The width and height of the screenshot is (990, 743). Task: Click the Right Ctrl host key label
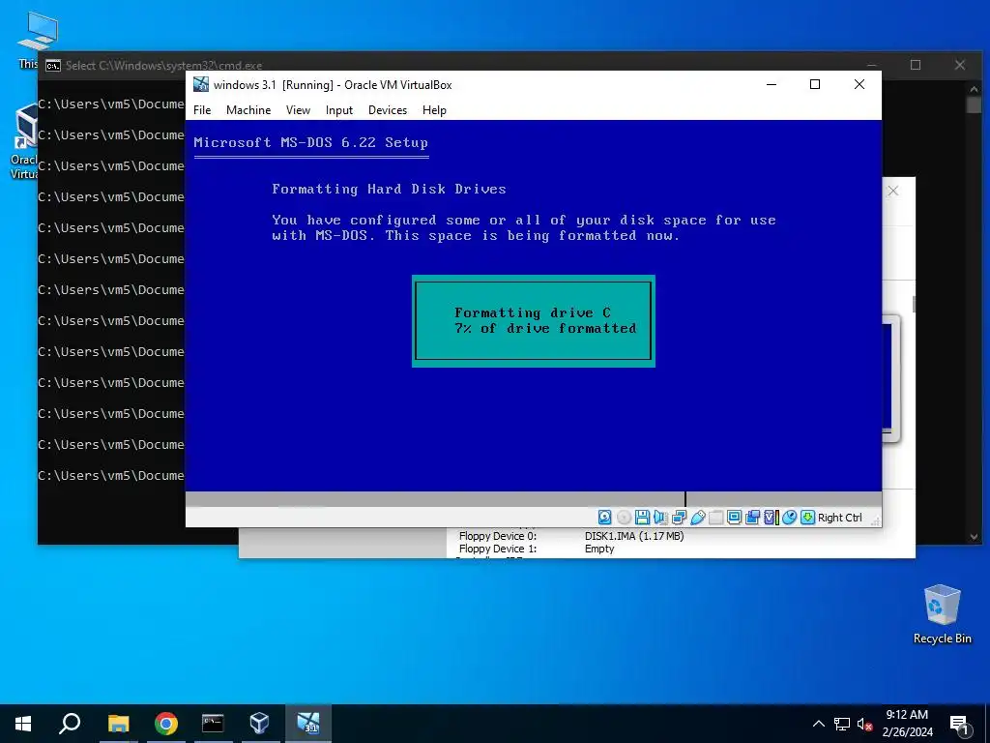click(x=840, y=518)
